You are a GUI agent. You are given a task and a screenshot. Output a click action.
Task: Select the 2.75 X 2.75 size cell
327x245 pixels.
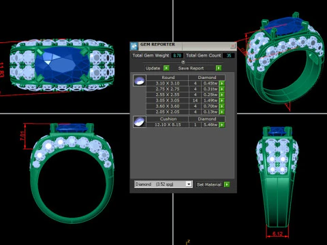(168, 89)
